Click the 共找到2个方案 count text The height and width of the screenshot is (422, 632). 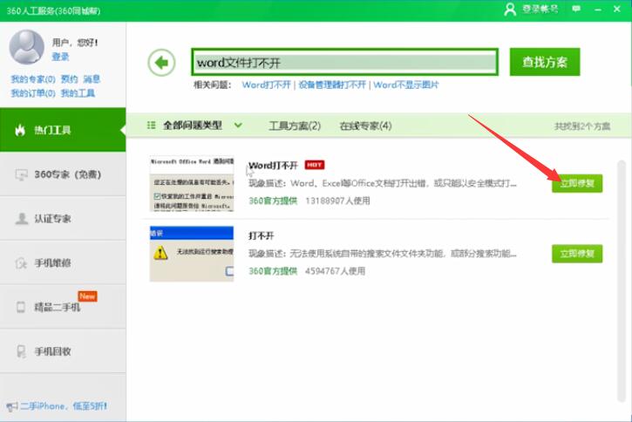coord(582,126)
